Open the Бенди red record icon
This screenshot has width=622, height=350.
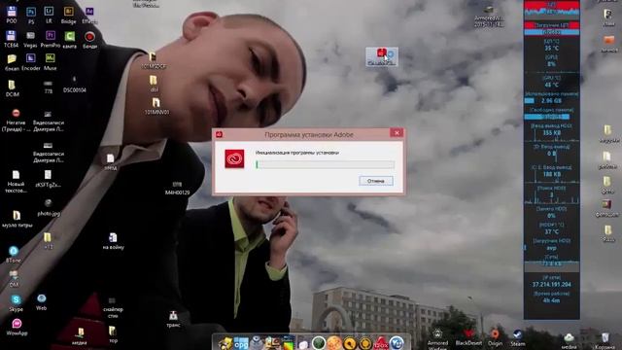pyautogui.click(x=89, y=39)
